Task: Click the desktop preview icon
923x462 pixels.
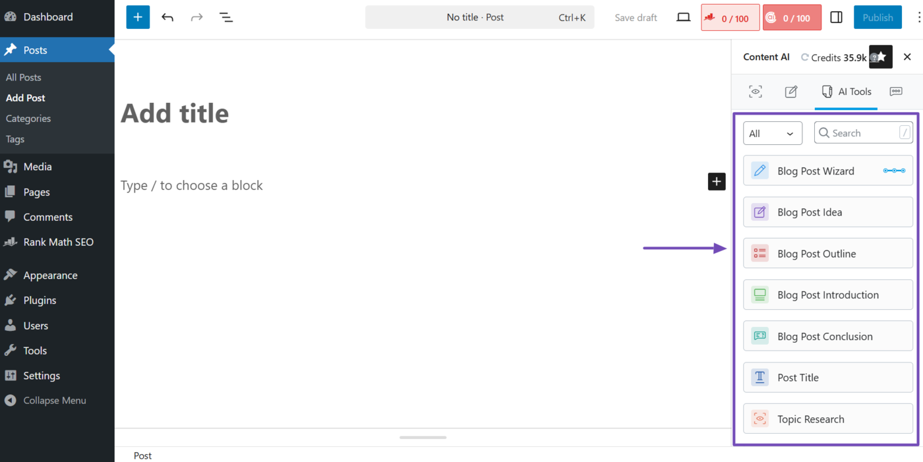Action: (x=684, y=17)
